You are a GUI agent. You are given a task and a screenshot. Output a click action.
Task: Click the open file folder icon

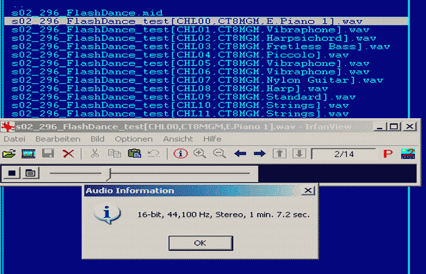(9, 153)
